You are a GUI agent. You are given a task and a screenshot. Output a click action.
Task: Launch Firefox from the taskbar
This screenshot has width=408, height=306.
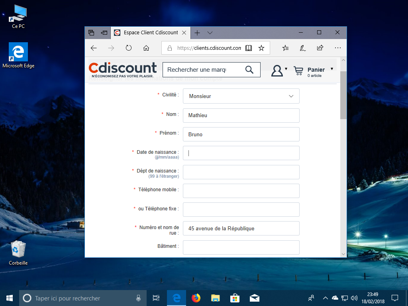coord(196,298)
